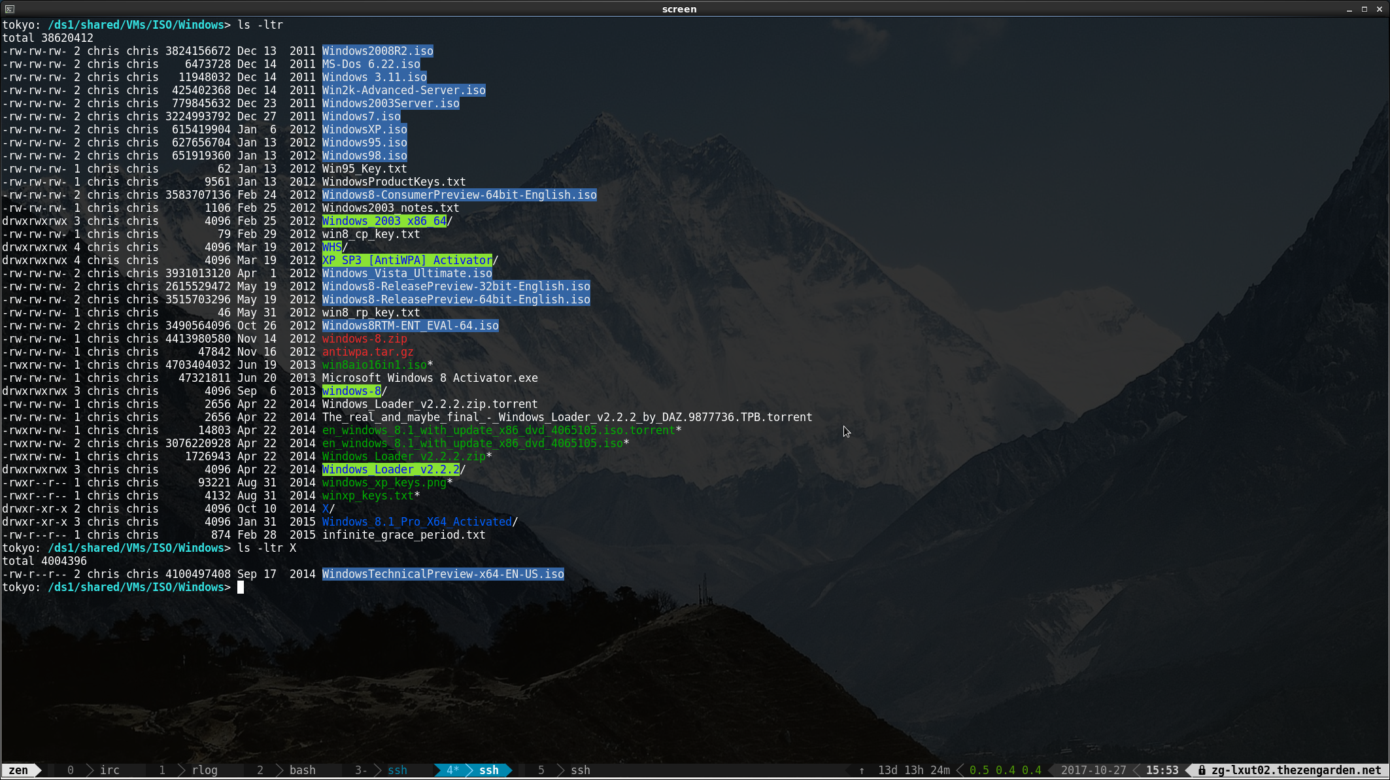Screen dimensions: 1390x780
Task: Click Windows8-ReleasePreview-64bit-English.iso
Action: coord(456,299)
